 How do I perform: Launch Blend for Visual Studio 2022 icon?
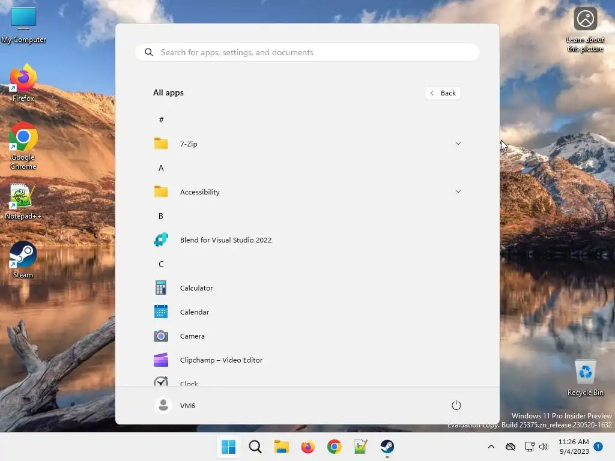pos(161,240)
